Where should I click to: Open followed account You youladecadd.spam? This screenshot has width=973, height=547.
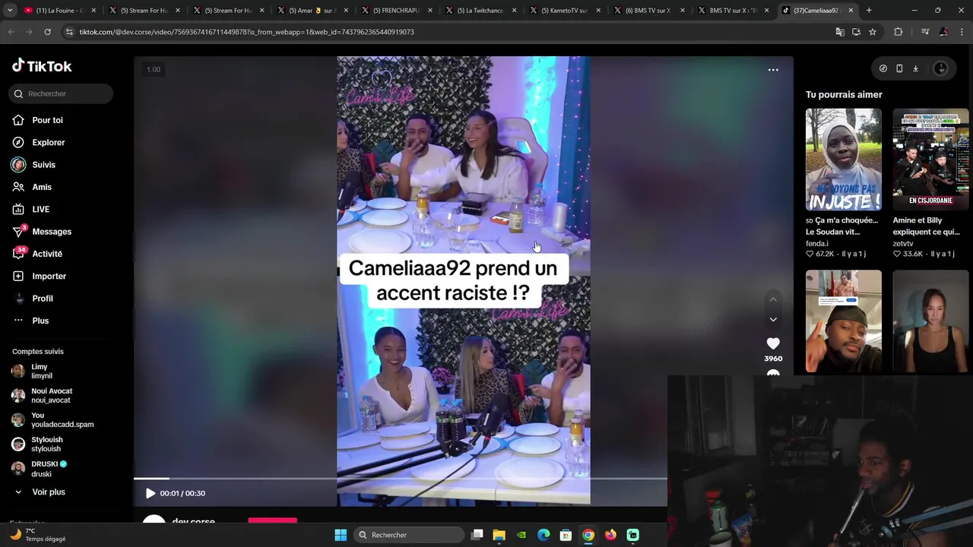click(62, 420)
